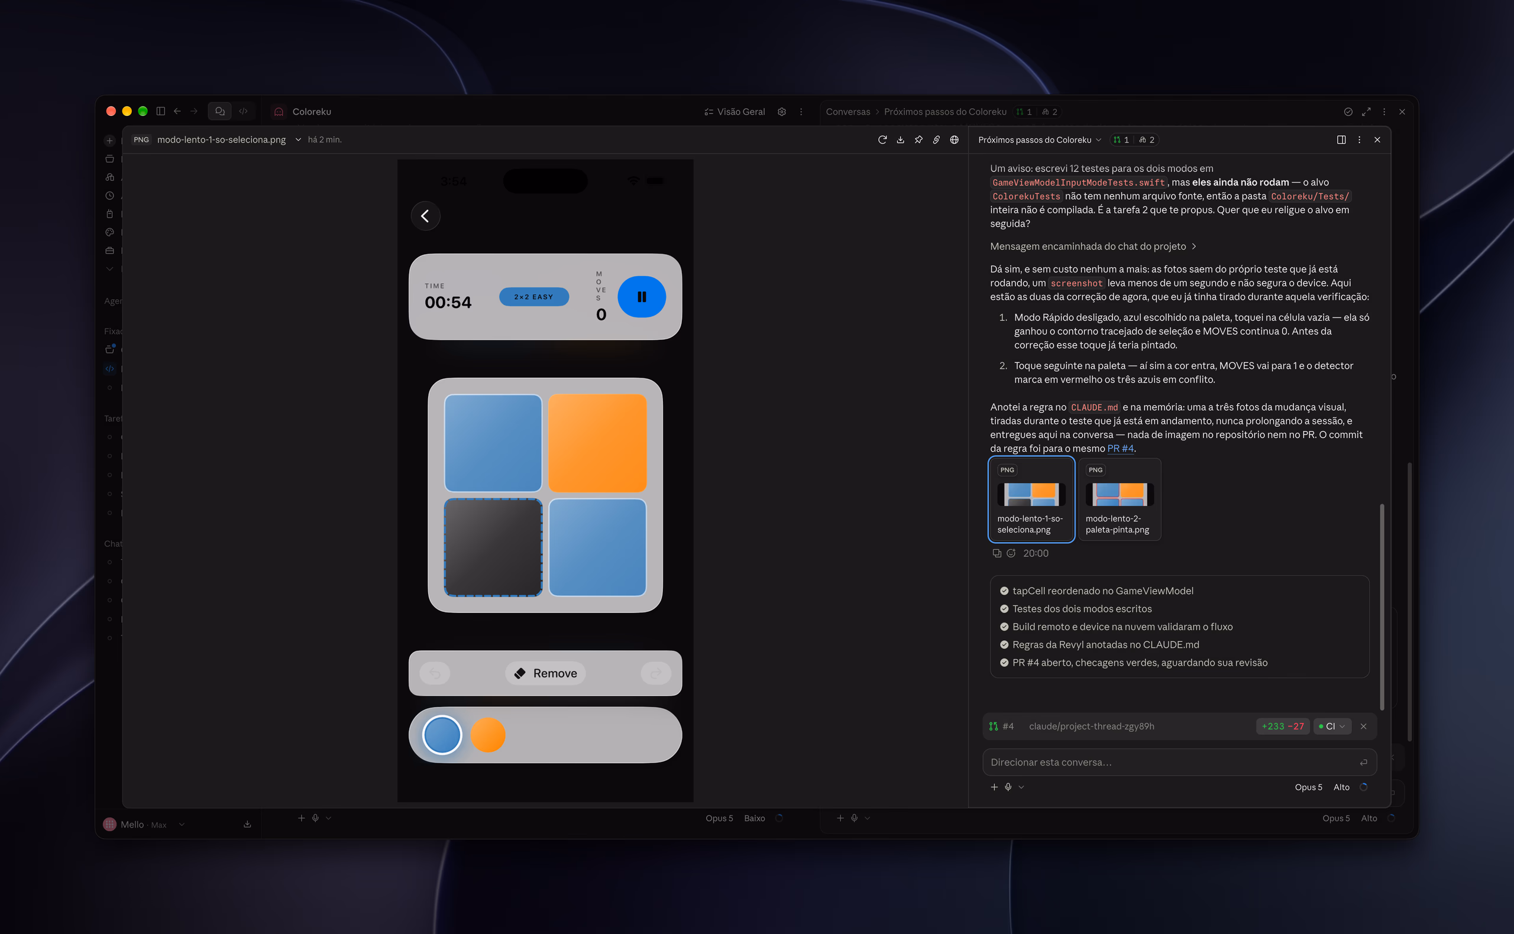Open the claude/project-thread-zgy89h branch link
Viewport: 1514px width, 934px height.
[x=1091, y=727]
